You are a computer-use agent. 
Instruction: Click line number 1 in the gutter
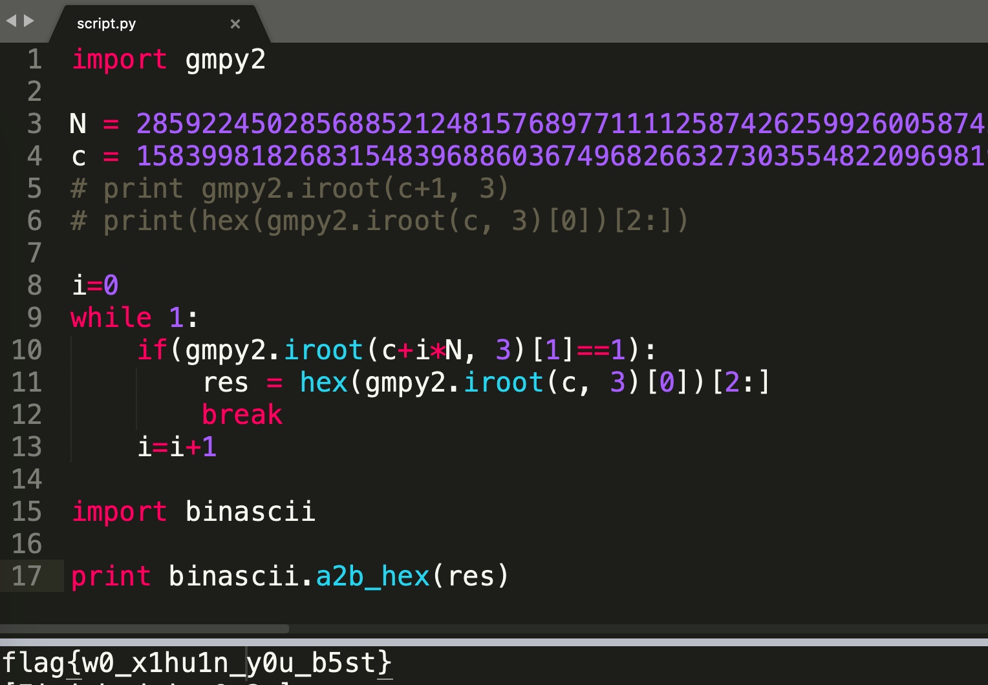point(35,59)
